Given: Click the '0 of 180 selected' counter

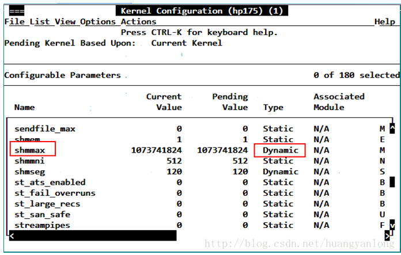Looking at the screenshot, I should pyautogui.click(x=357, y=75).
